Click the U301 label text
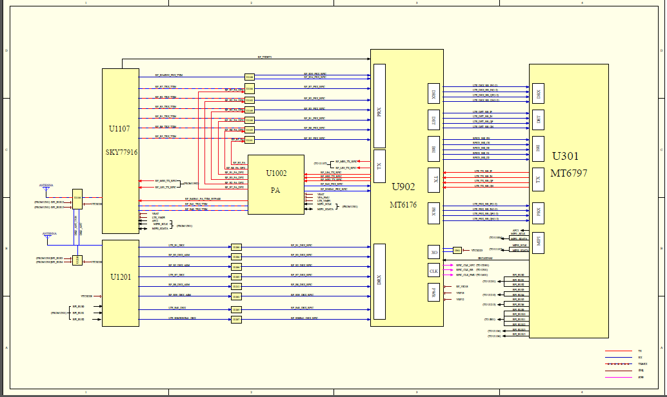This screenshot has height=397, width=667. click(x=565, y=156)
